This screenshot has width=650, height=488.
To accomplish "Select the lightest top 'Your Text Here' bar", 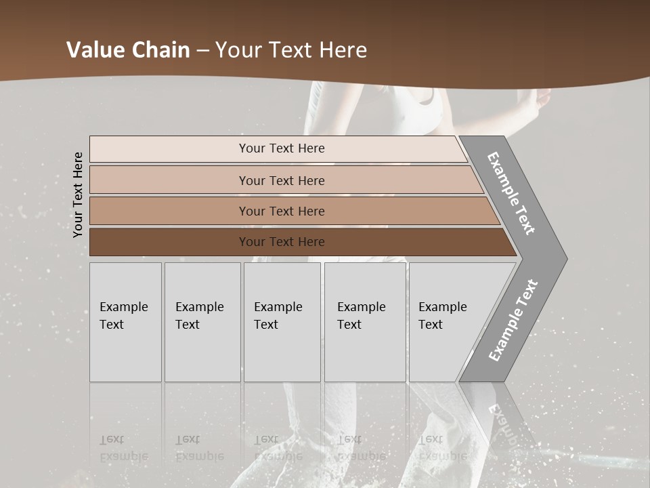I will (x=278, y=149).
